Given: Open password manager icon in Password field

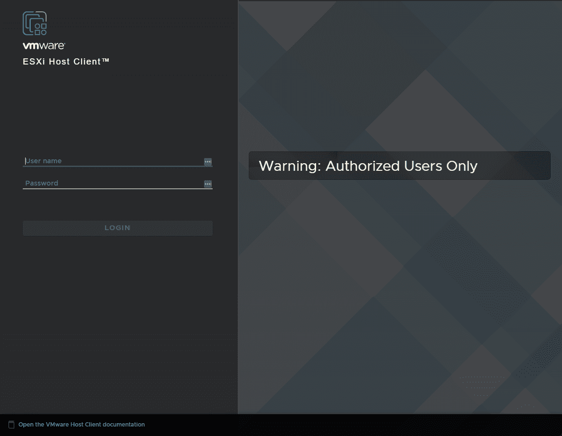Looking at the screenshot, I should point(207,184).
